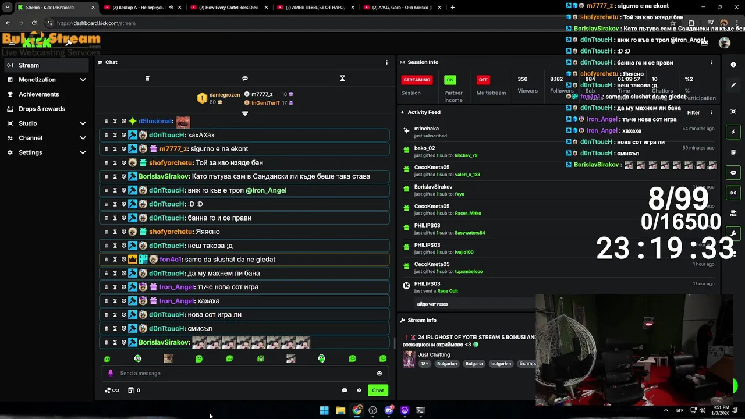
Task: Toggle the chat panel icon in right sidebar
Action: pyautogui.click(x=733, y=172)
